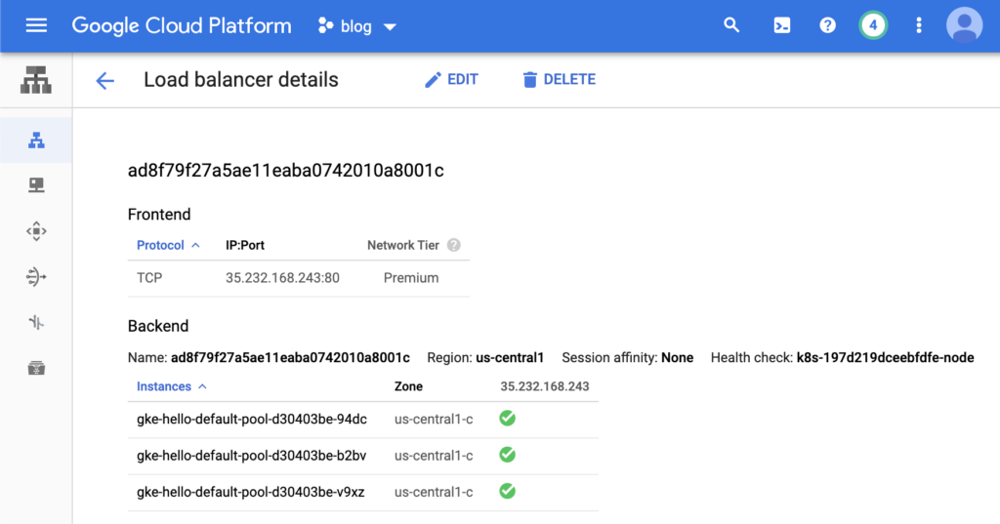This screenshot has height=524, width=1000.
Task: Click the Frontend section heading
Action: click(x=159, y=215)
